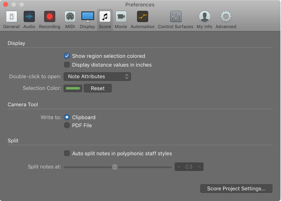The image size is (281, 201).
Task: Open the MIDI preferences icon
Action: [70, 17]
